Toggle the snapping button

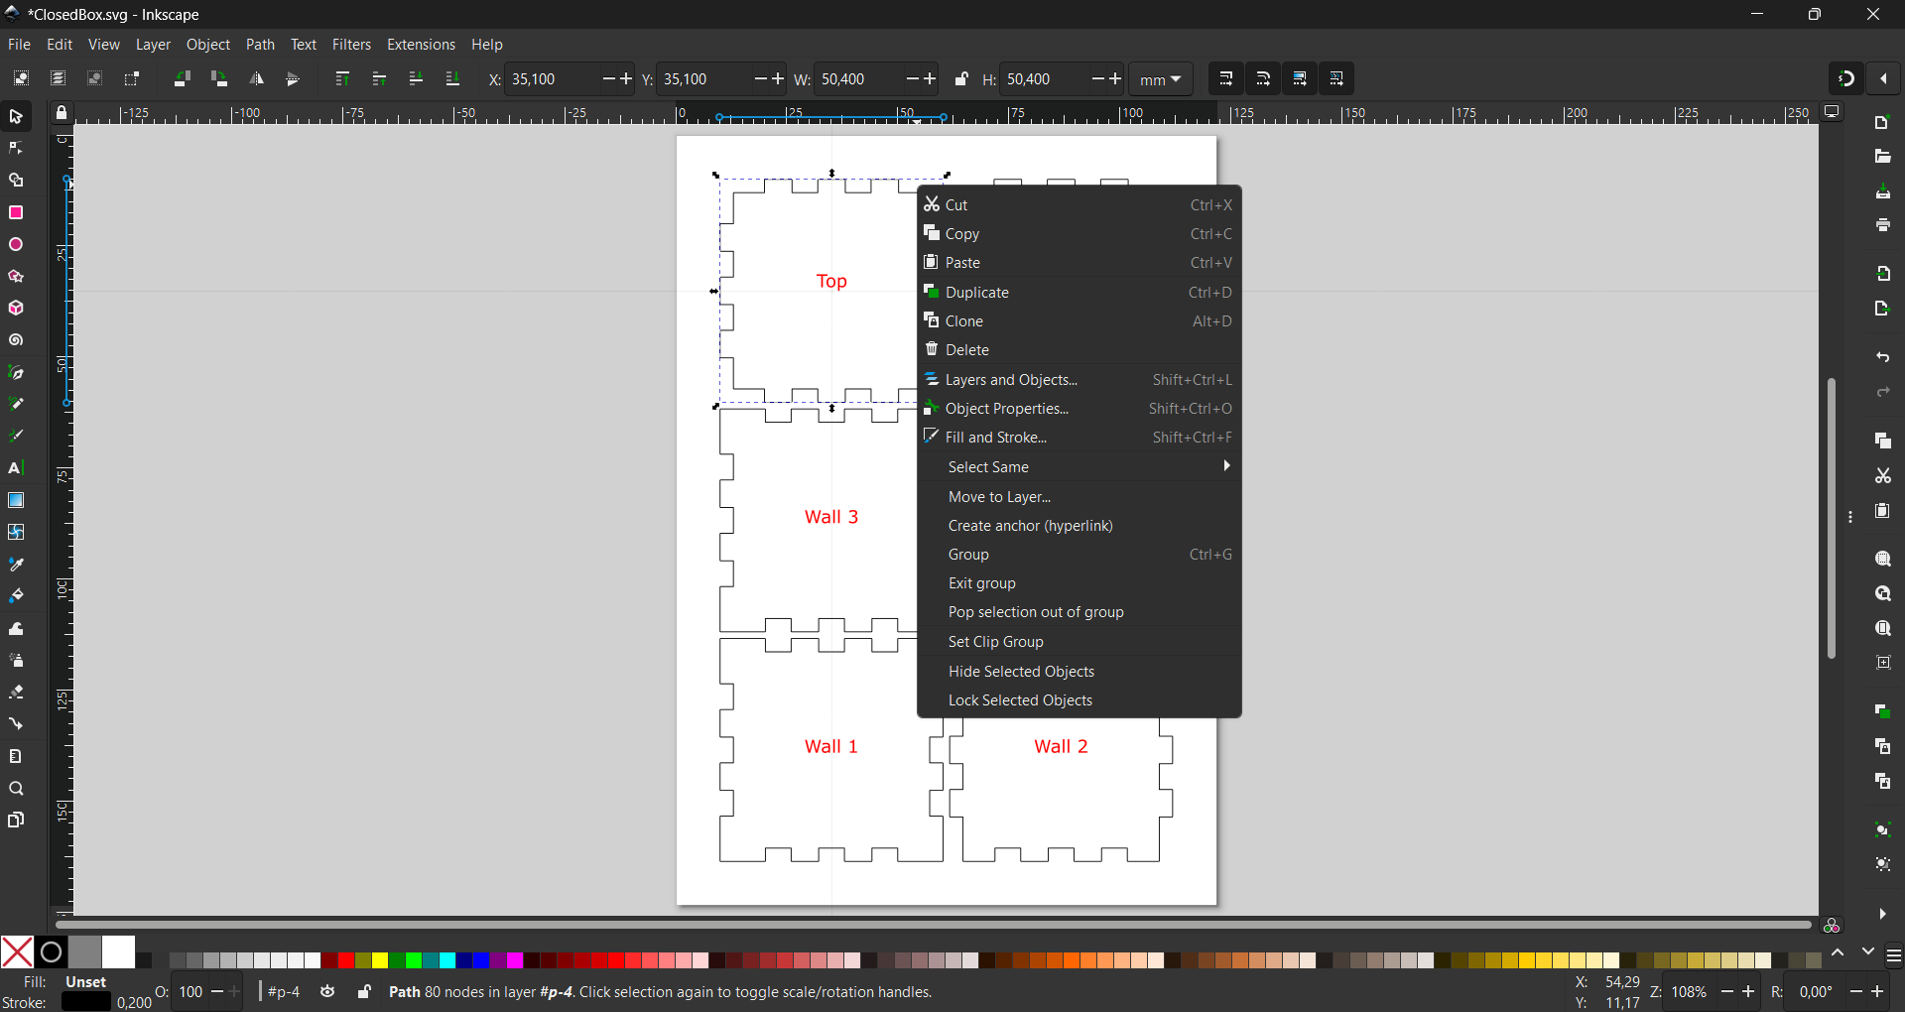[1846, 78]
